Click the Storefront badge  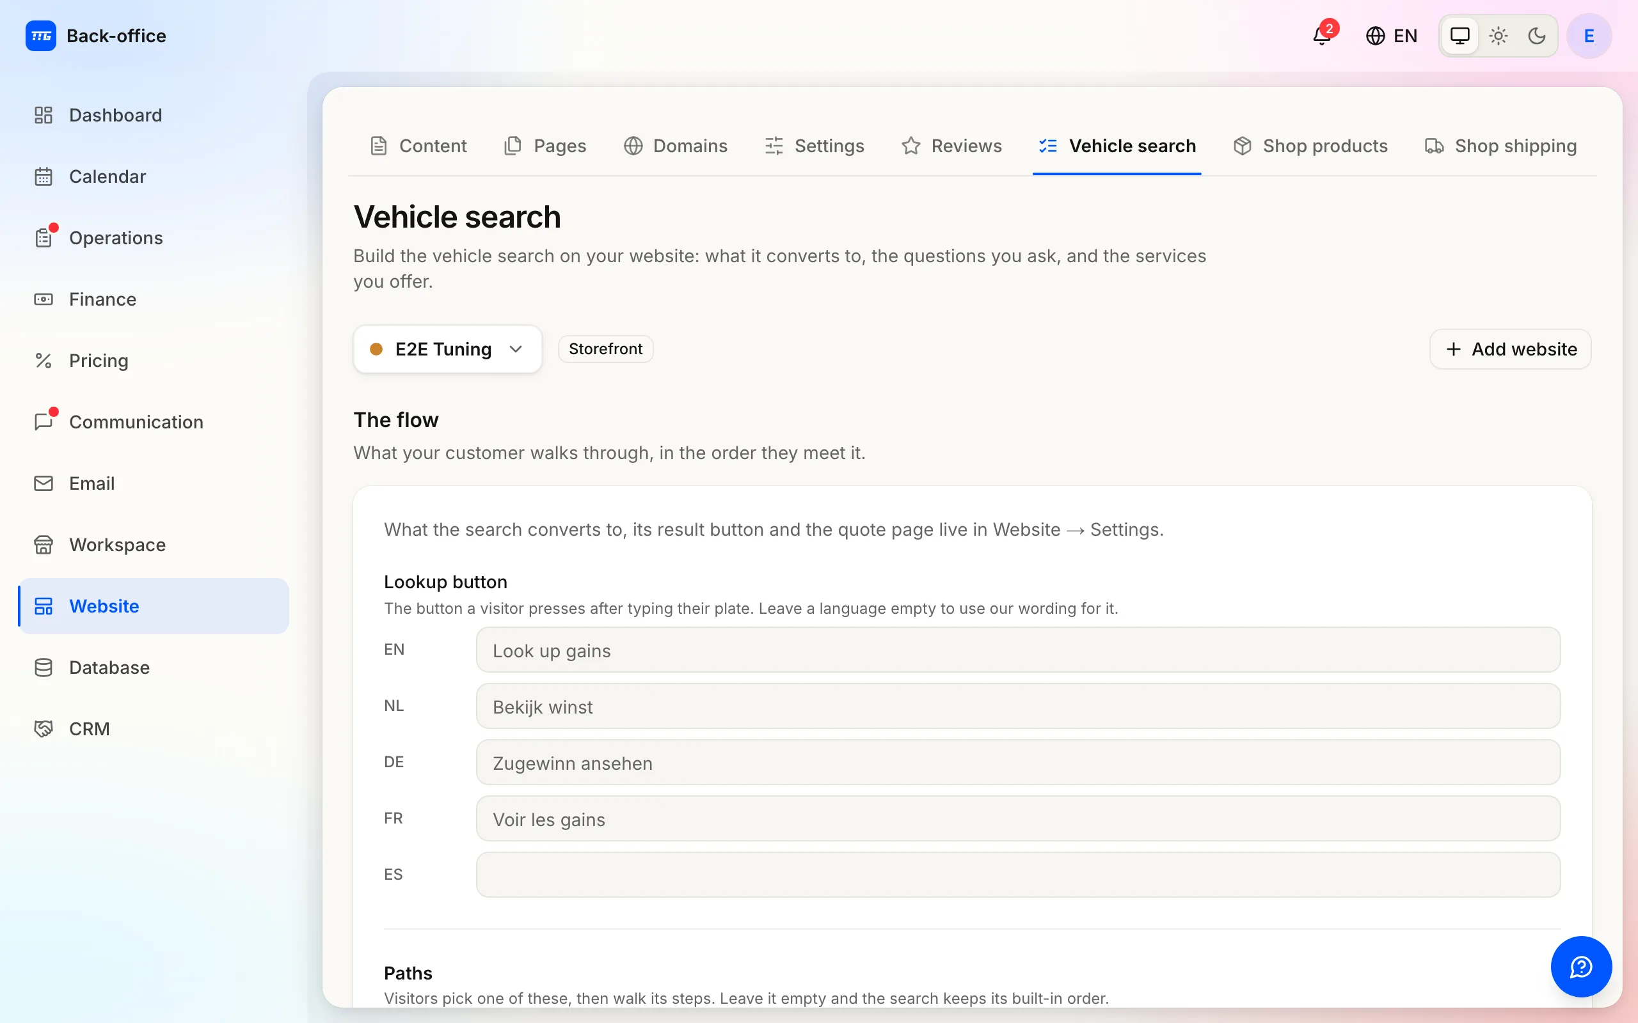(x=605, y=349)
